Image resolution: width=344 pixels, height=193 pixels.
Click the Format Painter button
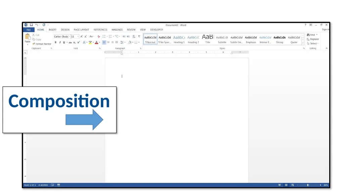(42, 44)
